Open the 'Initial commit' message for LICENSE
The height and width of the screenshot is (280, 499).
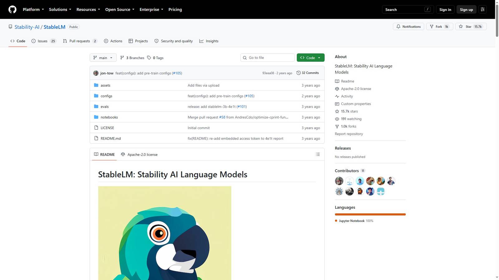point(199,128)
